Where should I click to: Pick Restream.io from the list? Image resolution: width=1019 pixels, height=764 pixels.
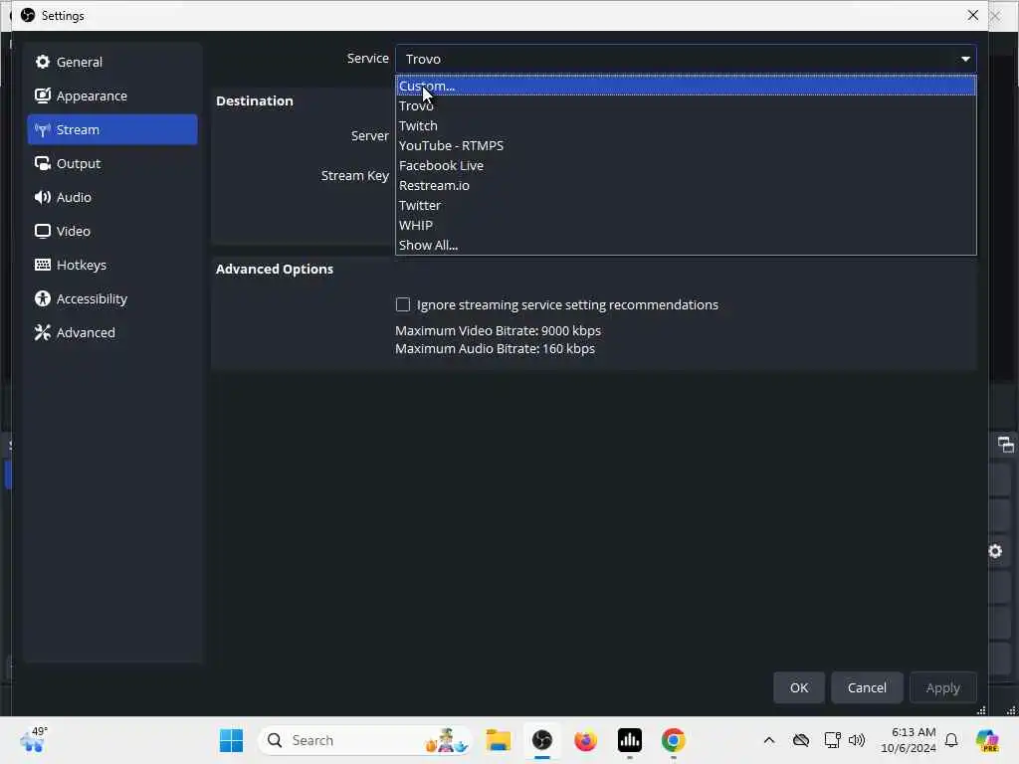[x=686, y=185]
